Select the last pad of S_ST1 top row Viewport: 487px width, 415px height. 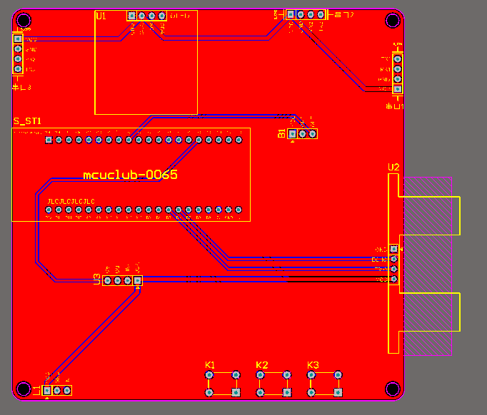point(239,140)
